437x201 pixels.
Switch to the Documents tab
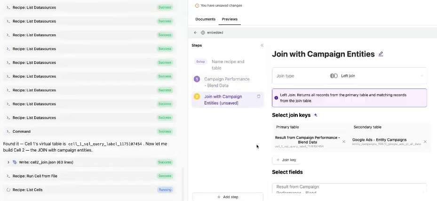[205, 19]
